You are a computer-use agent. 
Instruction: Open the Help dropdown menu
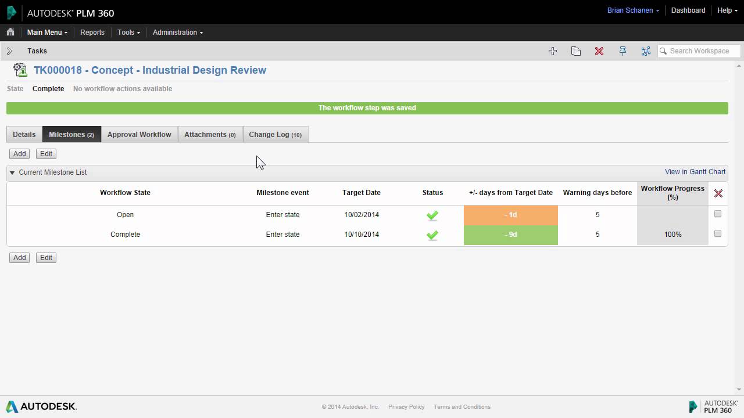(727, 10)
